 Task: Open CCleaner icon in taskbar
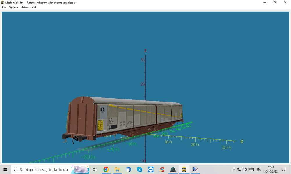coord(162,169)
